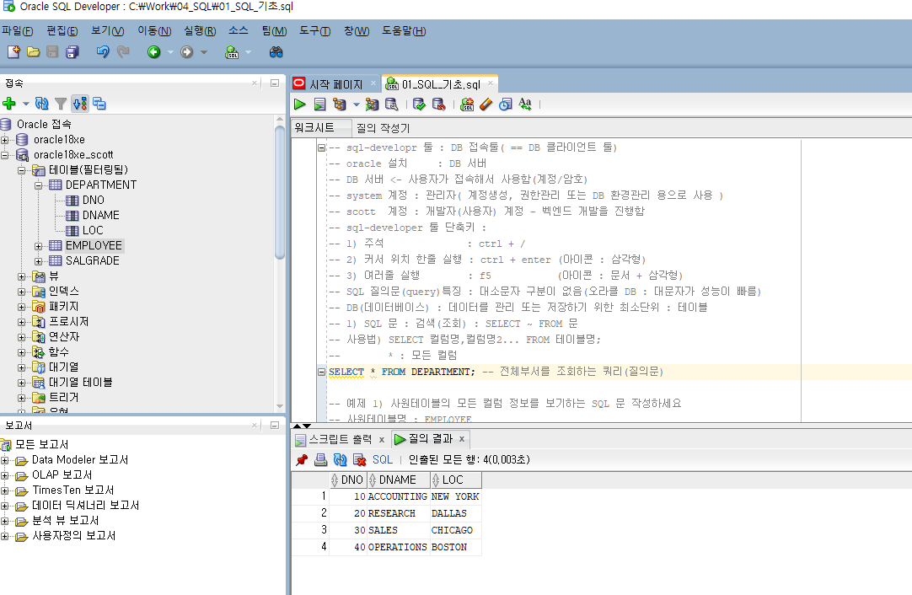The width and height of the screenshot is (912, 595).
Task: Click the Run Script icon
Action: (x=319, y=105)
